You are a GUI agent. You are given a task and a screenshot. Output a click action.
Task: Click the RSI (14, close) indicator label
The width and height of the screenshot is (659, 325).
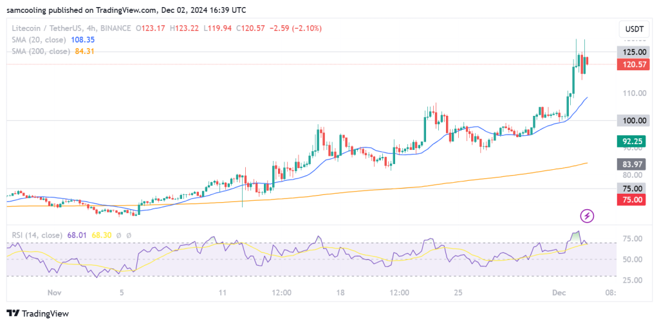38,236
